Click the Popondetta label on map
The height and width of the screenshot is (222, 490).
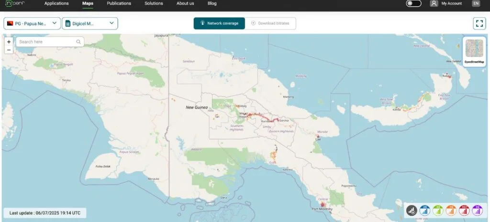coord(349,186)
